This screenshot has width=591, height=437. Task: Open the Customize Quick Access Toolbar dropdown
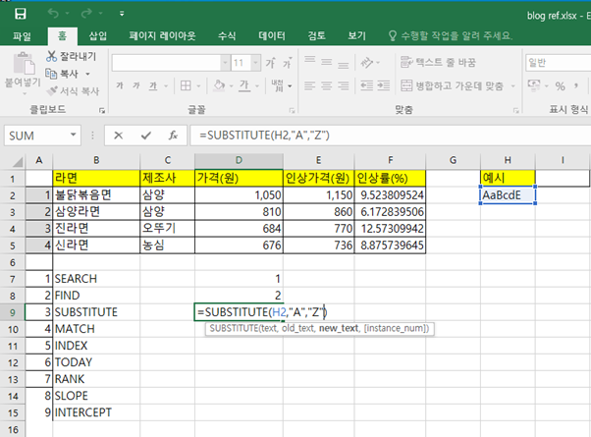tap(122, 14)
